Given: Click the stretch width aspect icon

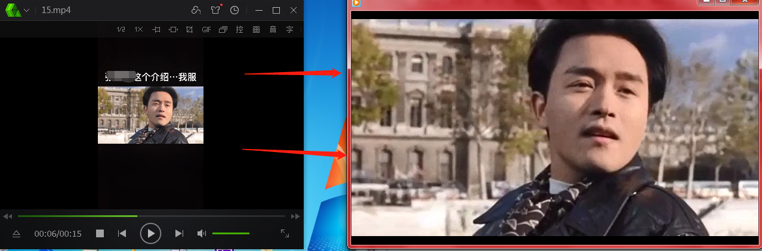Looking at the screenshot, I should 173,29.
